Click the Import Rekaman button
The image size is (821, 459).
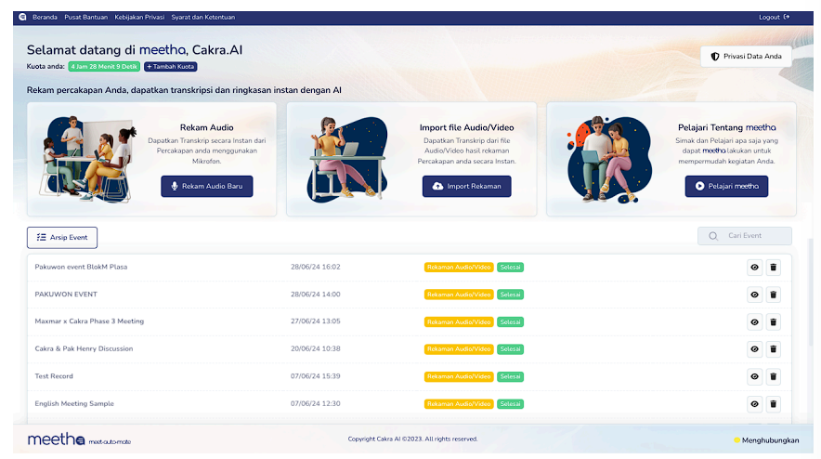click(x=466, y=186)
